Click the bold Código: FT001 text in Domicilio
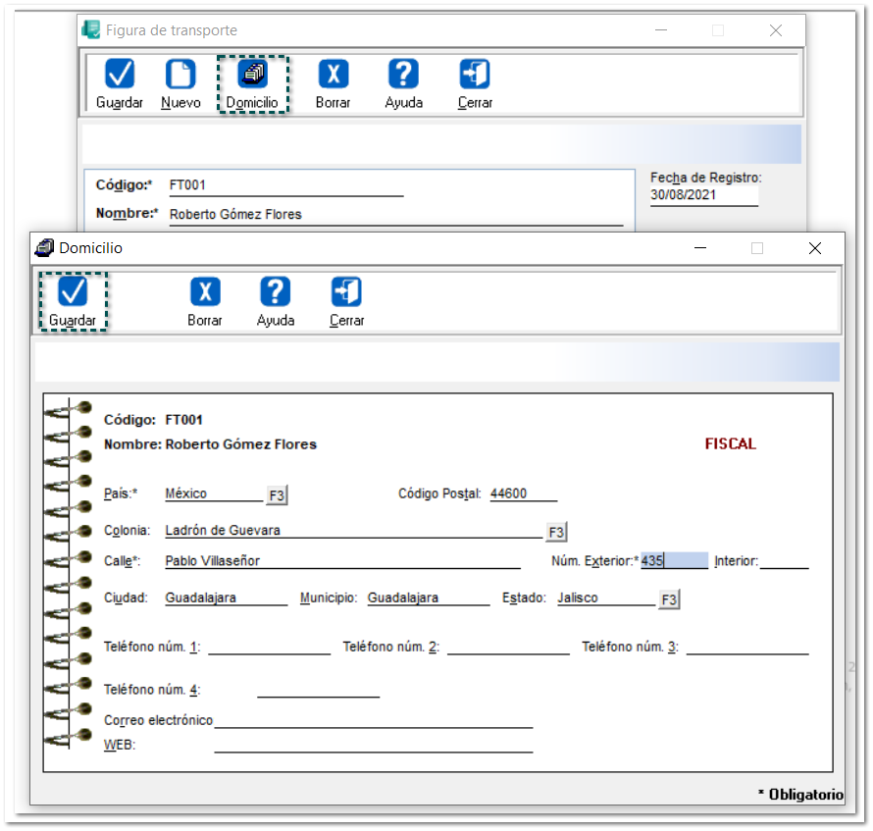The height and width of the screenshot is (831, 873). [153, 420]
